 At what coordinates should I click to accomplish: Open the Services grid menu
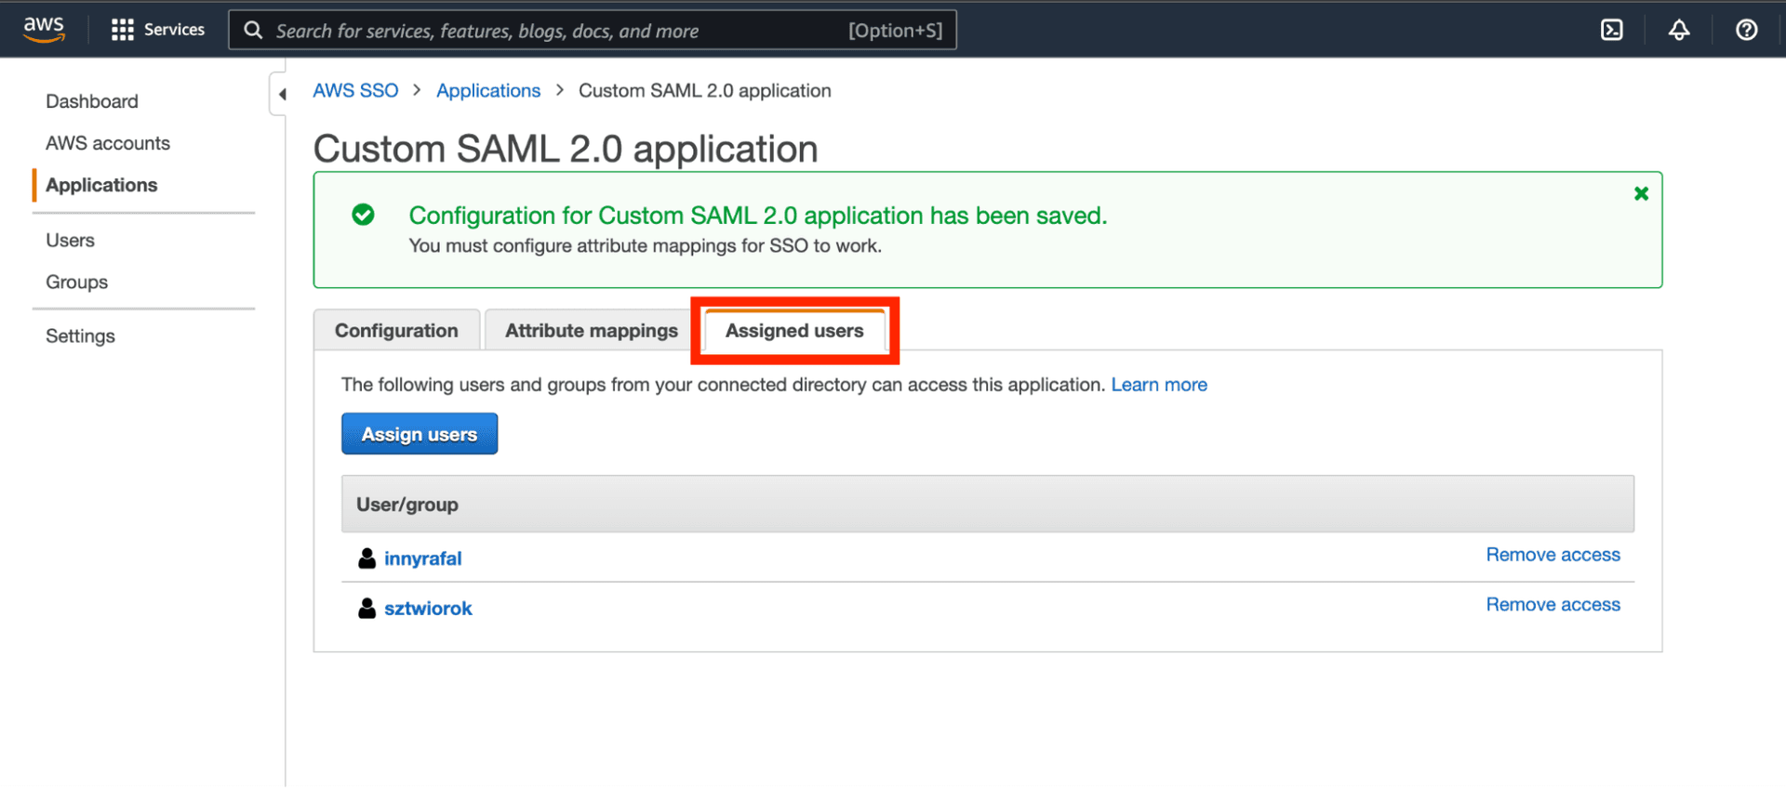click(x=157, y=30)
